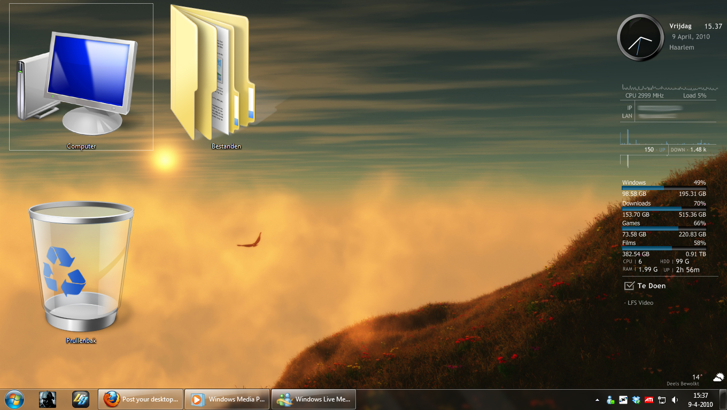Screen dimensions: 727x410
Task: Open the volume speaker tray icon
Action: [x=675, y=399]
